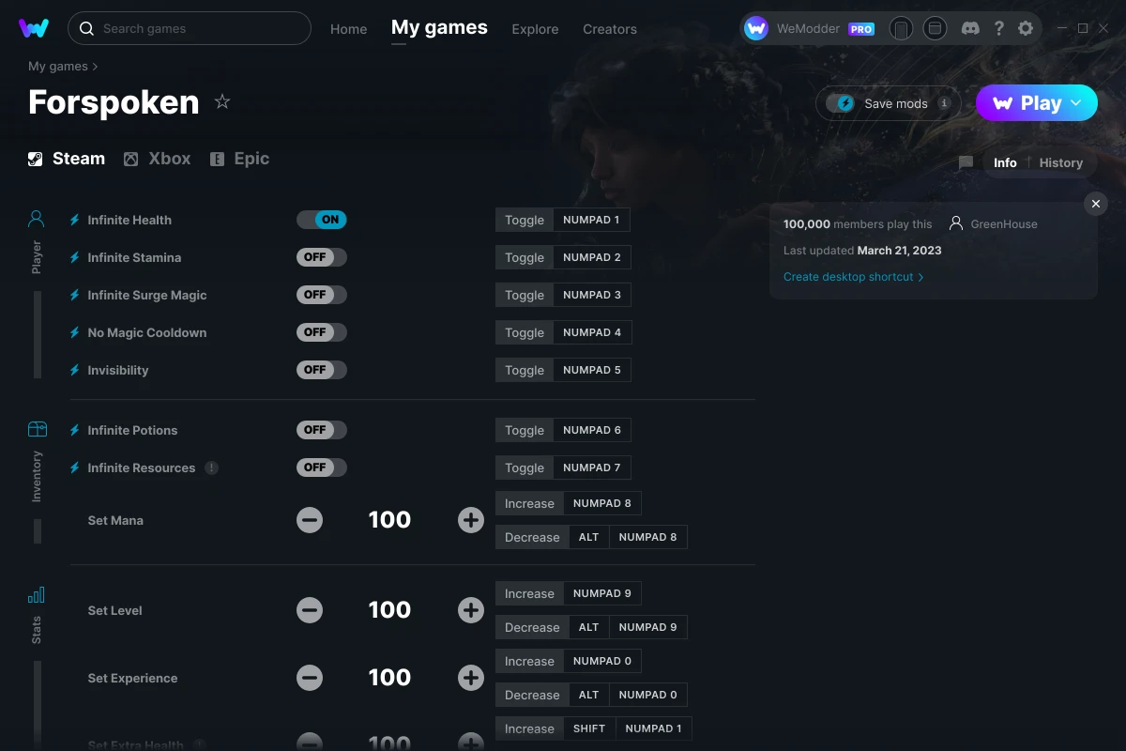
Task: Decrease Set Level with minus button
Action: (x=310, y=610)
